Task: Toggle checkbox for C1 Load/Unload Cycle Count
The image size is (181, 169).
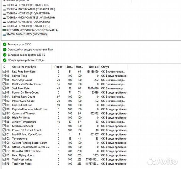Action: (x=4, y=134)
